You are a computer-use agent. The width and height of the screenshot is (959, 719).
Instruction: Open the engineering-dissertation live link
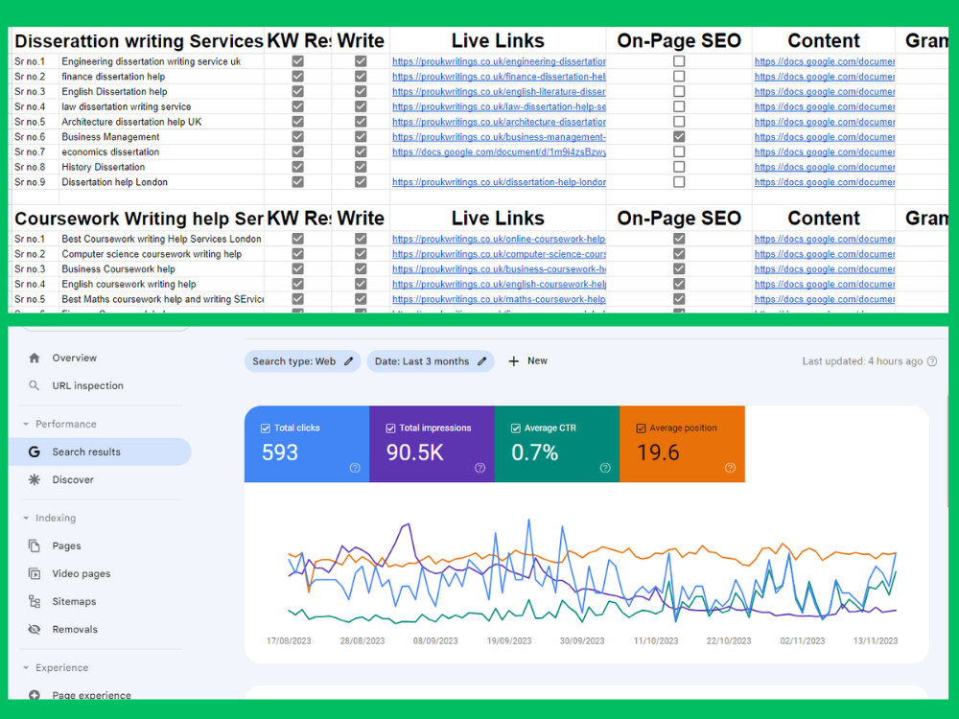[499, 61]
